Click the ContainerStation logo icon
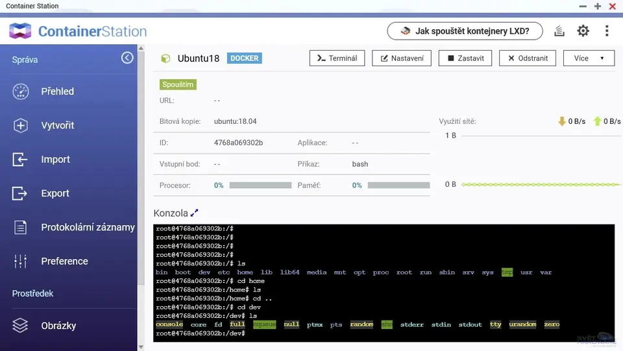The image size is (623, 351). tap(20, 30)
